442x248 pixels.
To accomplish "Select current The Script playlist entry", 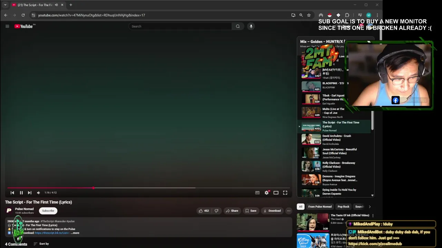I will point(334,126).
